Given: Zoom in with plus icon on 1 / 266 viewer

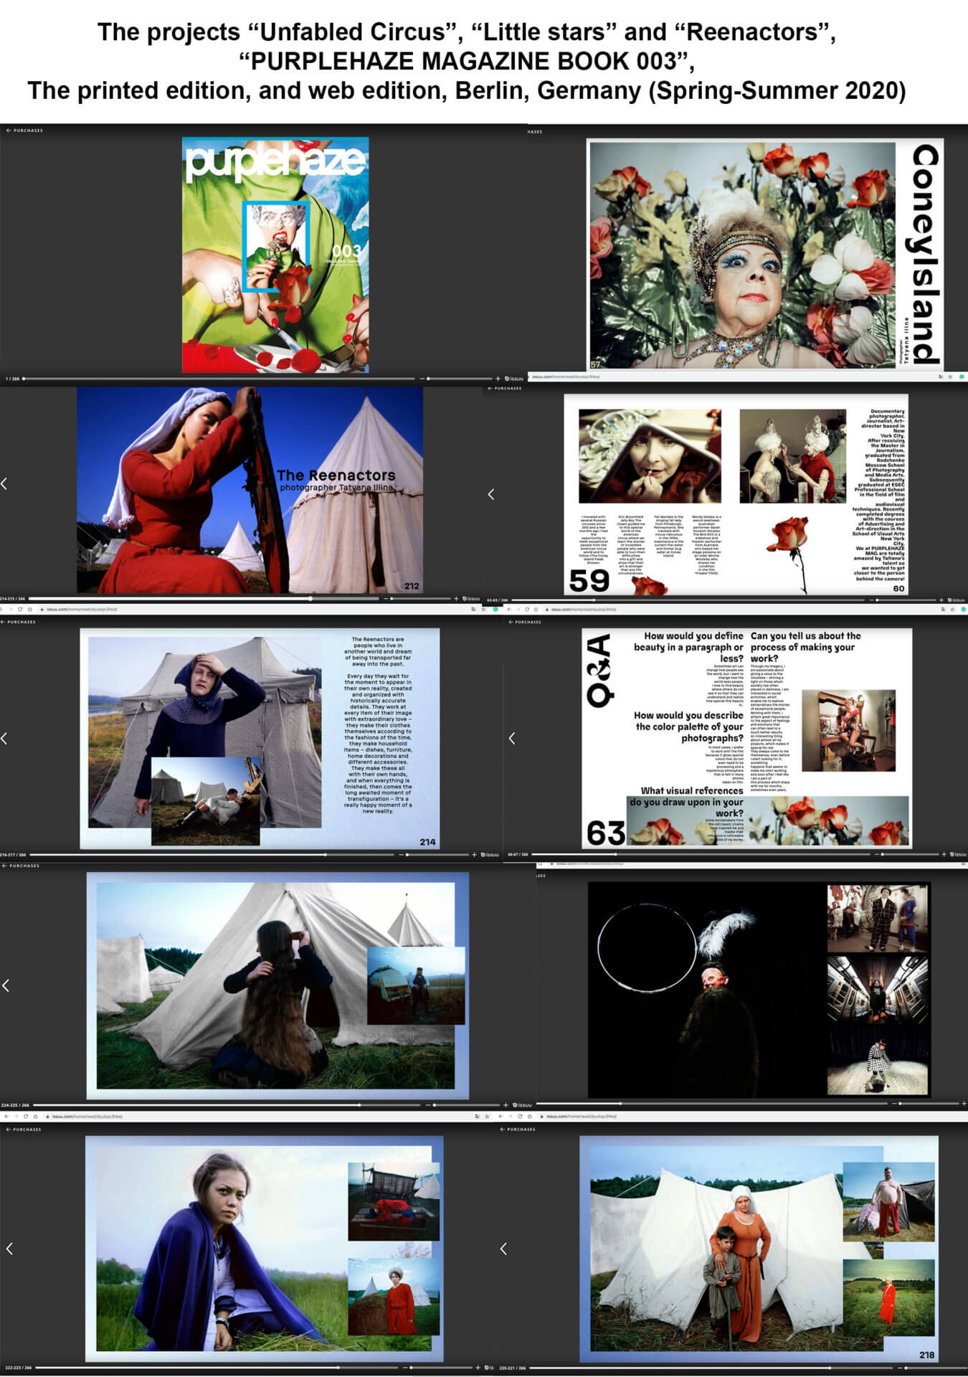Looking at the screenshot, I should (x=498, y=378).
